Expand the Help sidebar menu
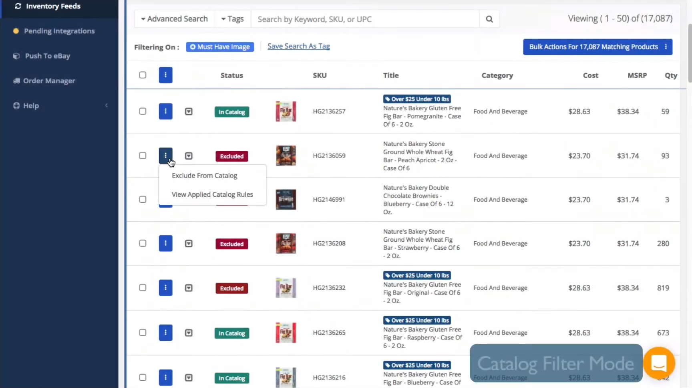The image size is (692, 388). point(60,105)
